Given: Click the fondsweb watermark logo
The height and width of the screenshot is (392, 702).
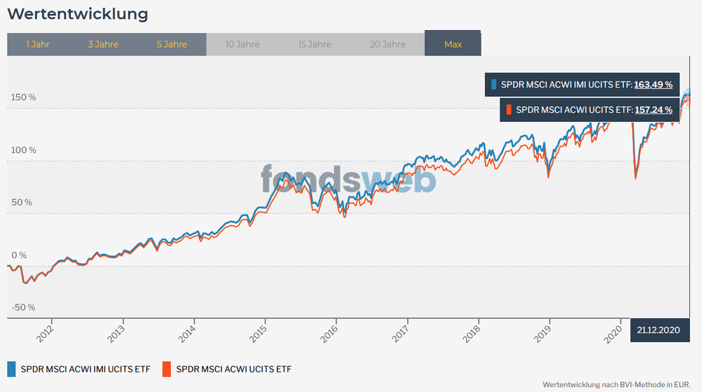Looking at the screenshot, I should tap(349, 179).
